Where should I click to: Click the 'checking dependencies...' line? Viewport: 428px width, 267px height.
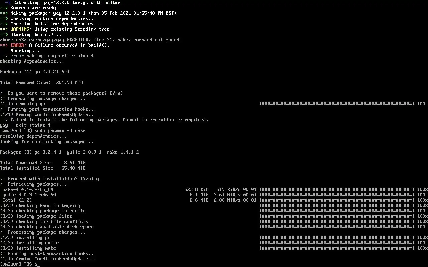(x=32, y=61)
